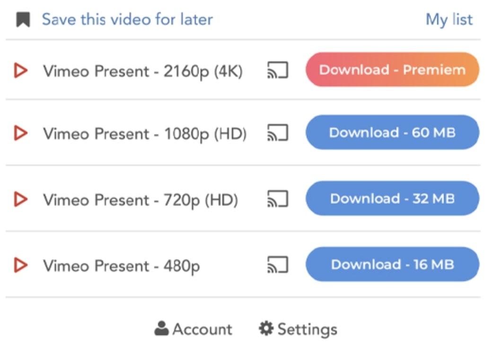This screenshot has width=492, height=357.
Task: Open the Save this video for later link
Action: click(127, 19)
